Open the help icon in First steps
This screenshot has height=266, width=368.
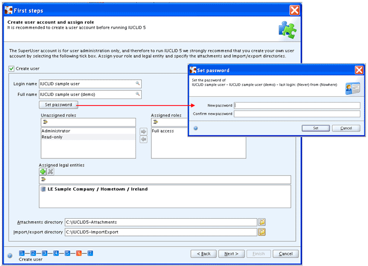coord(10,256)
